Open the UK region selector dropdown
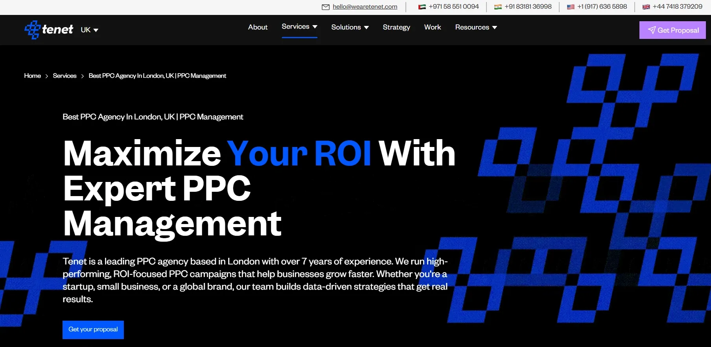The width and height of the screenshot is (711, 347). (90, 30)
